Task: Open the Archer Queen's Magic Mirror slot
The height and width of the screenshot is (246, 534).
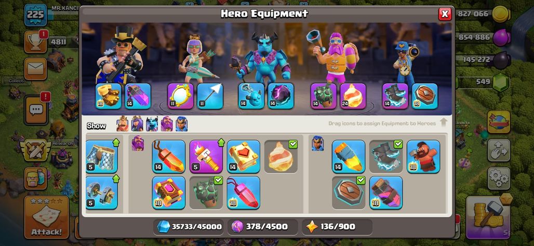Action: [x=180, y=96]
